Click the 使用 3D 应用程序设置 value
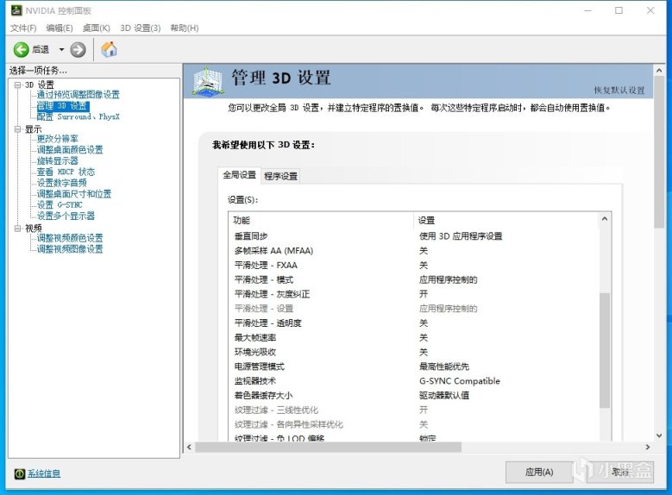672x495 pixels. click(x=461, y=236)
